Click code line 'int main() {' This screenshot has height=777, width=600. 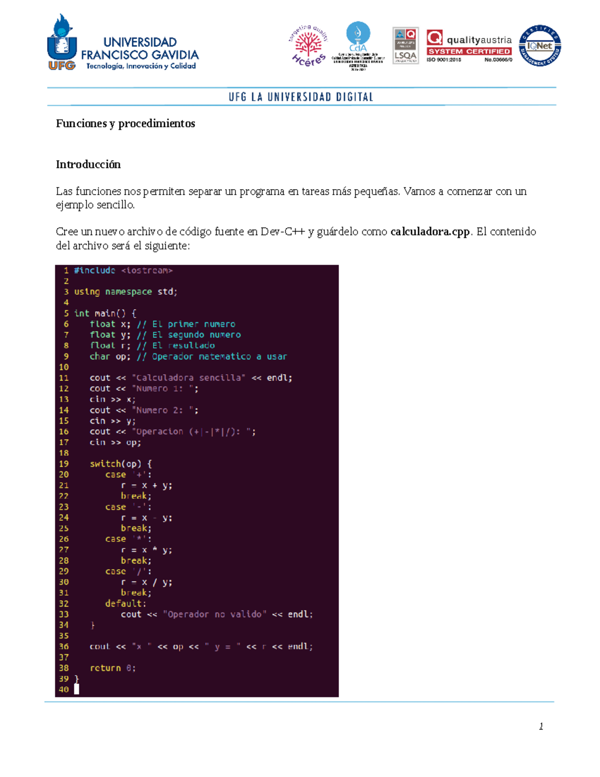[x=105, y=313]
